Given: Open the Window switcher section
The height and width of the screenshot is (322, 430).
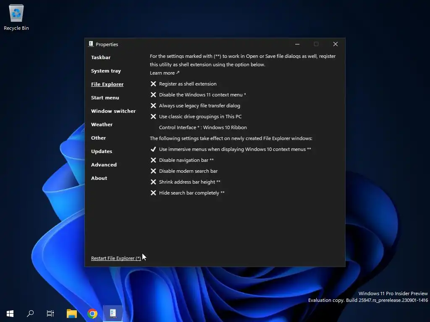Looking at the screenshot, I should 113,111.
